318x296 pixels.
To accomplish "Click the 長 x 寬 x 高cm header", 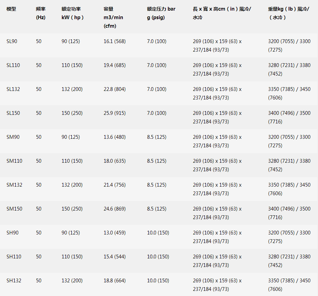I will pyautogui.click(x=222, y=13).
